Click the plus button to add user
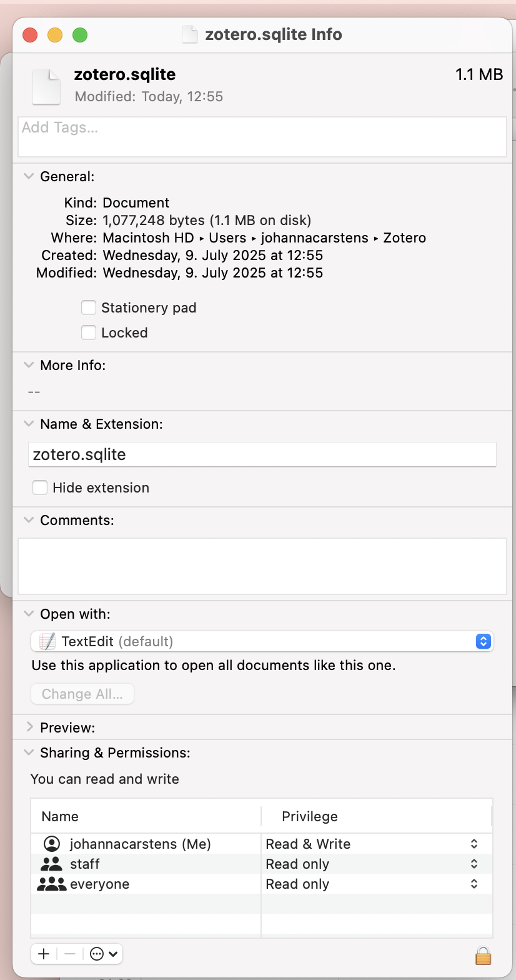516x980 pixels. (44, 954)
